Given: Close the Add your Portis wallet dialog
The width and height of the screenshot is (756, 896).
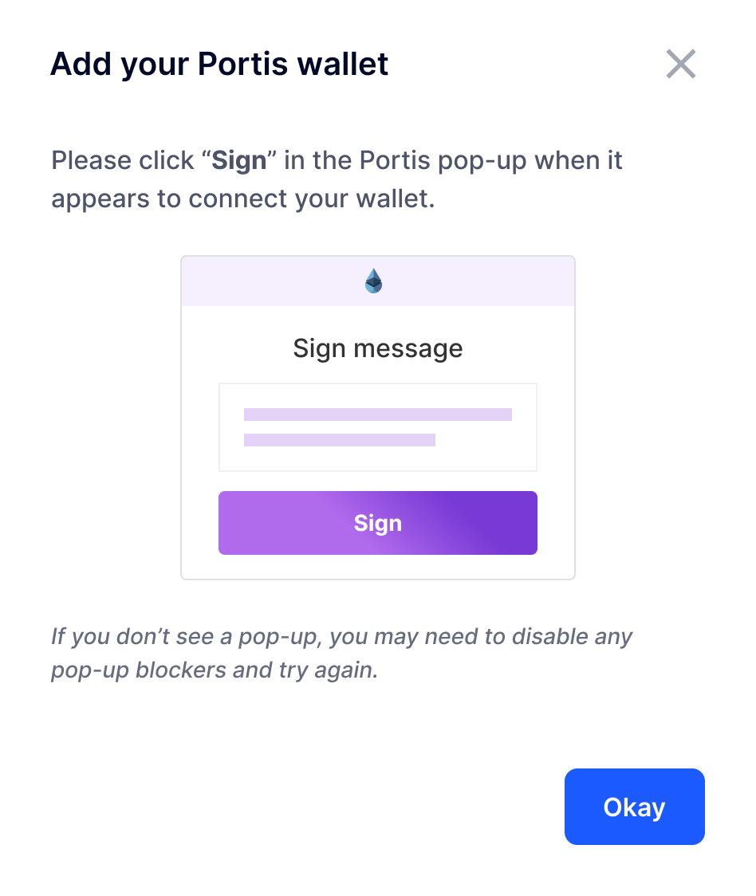Looking at the screenshot, I should 680,64.
